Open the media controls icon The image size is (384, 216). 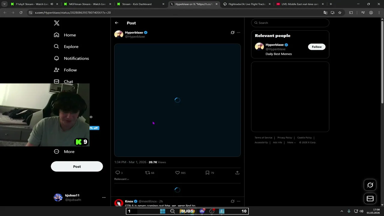(363, 13)
